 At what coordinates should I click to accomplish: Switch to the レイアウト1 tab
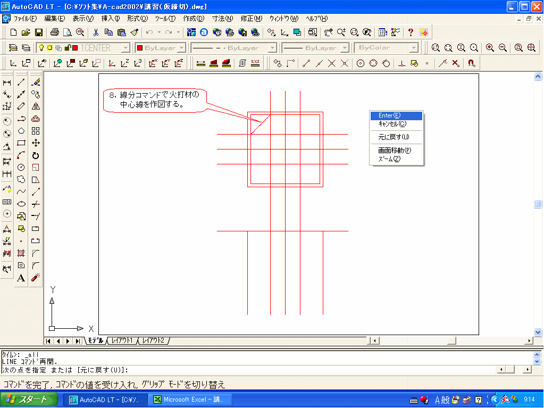122,340
